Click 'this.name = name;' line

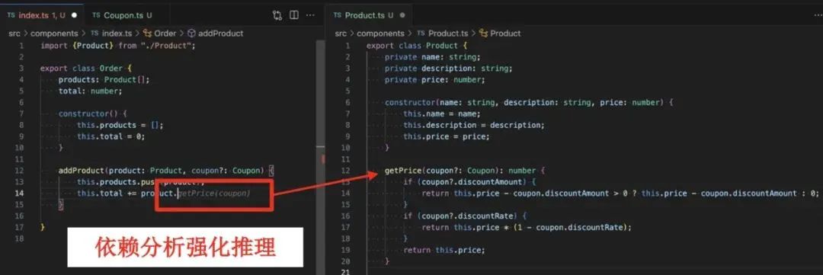442,114
